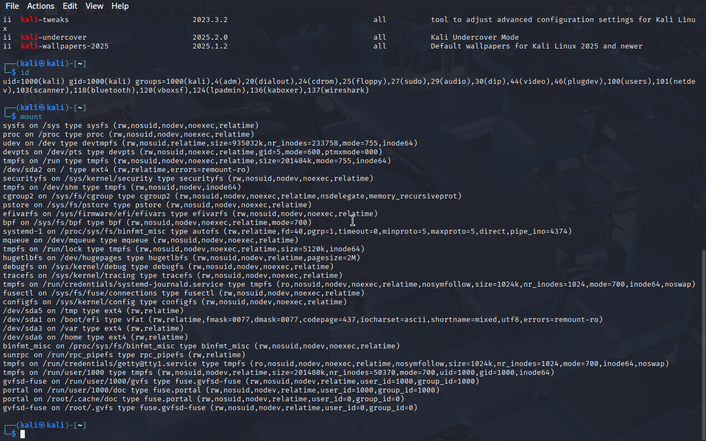Image resolution: width=706 pixels, height=441 pixels.
Task: Click the 'sysfs on /sys type sysfs' line
Action: point(131,125)
